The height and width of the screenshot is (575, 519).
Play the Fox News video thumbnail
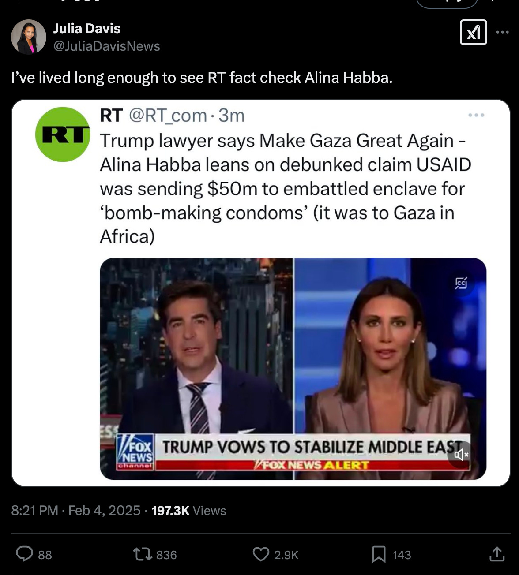click(x=293, y=369)
